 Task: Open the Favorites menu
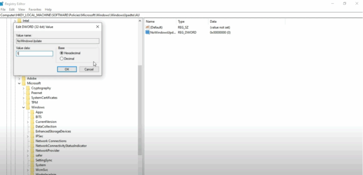[35, 10]
